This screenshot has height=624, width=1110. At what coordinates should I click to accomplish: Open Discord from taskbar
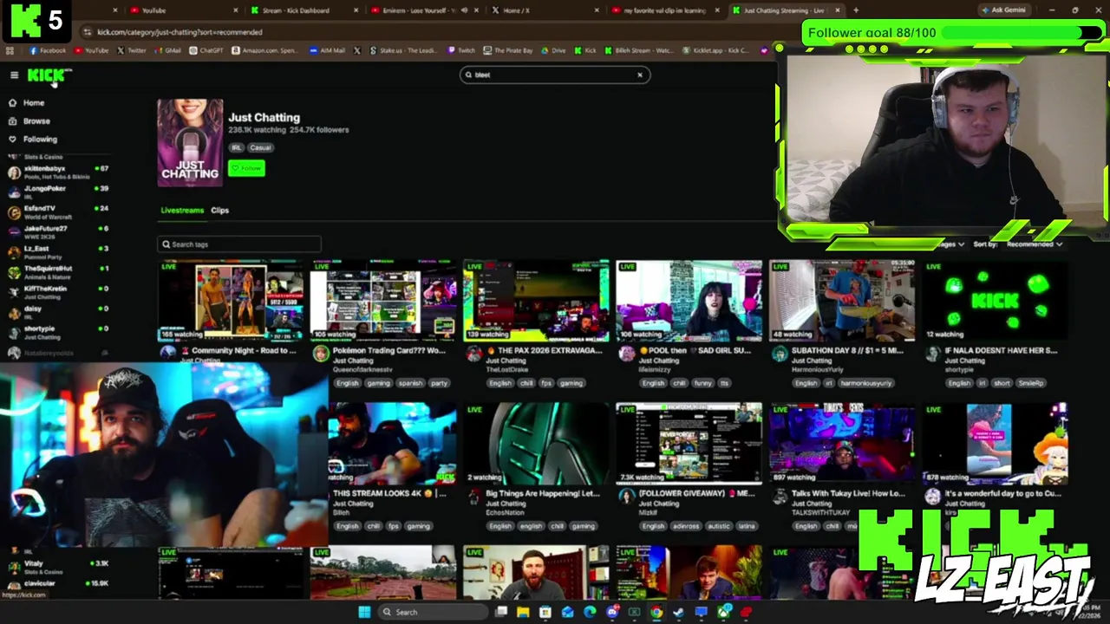612,612
